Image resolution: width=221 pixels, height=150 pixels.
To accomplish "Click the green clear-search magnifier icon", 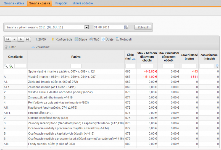I will 11,66.
